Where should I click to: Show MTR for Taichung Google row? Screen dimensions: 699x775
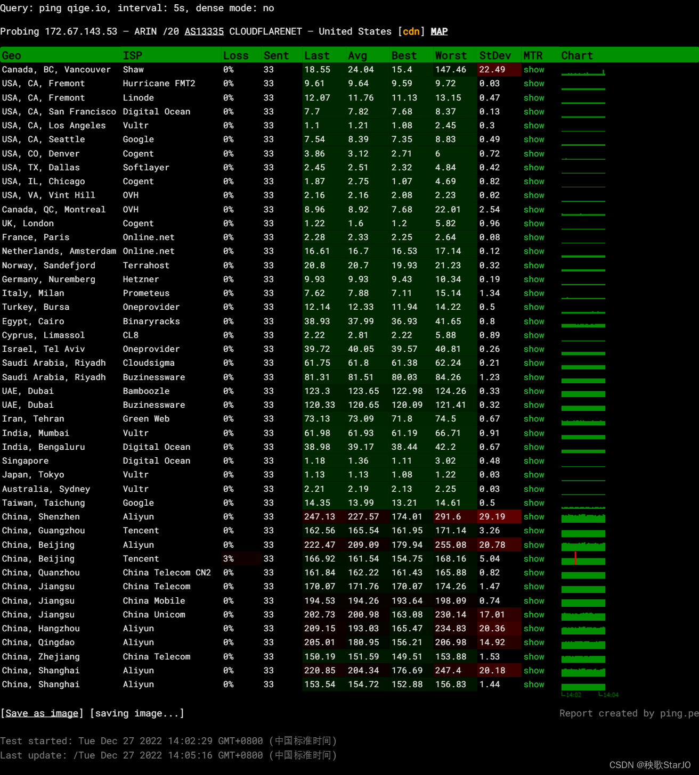[534, 503]
